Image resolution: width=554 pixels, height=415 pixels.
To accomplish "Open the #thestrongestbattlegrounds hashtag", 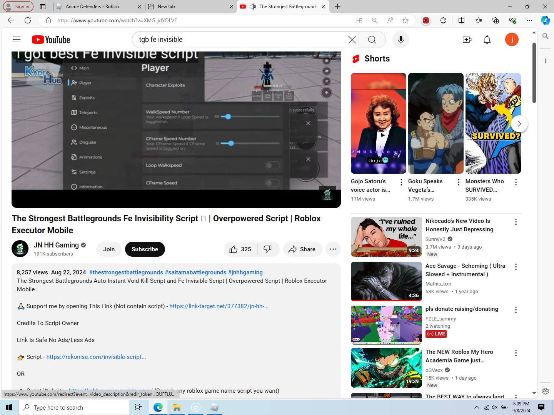I will [126, 272].
